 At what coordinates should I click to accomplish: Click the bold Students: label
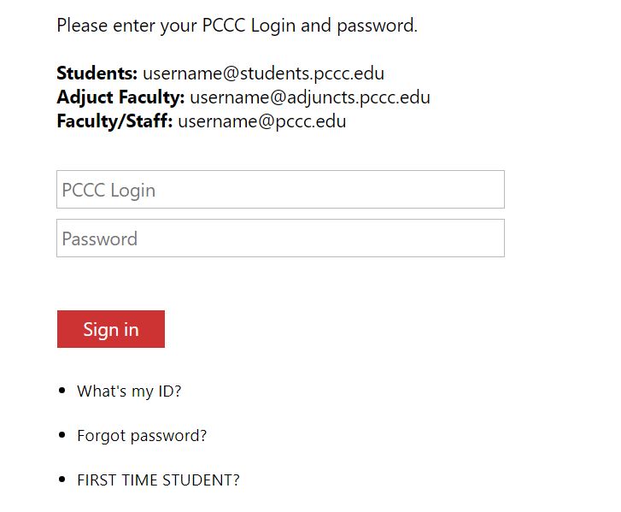pyautogui.click(x=97, y=74)
